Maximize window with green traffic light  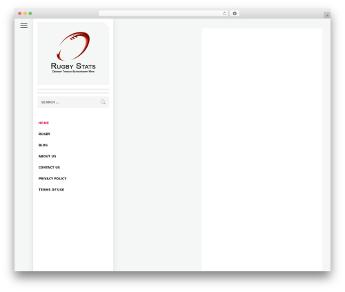click(30, 13)
